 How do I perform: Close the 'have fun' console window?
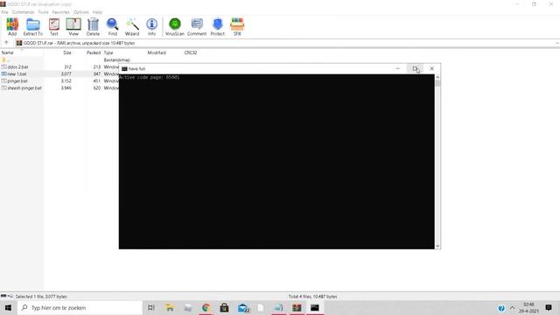[x=431, y=68]
